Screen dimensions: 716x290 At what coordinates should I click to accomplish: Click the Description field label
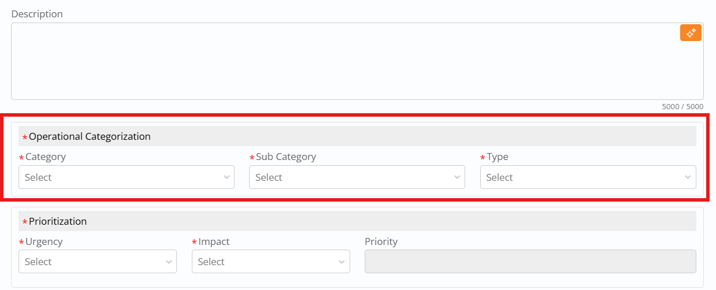click(37, 14)
